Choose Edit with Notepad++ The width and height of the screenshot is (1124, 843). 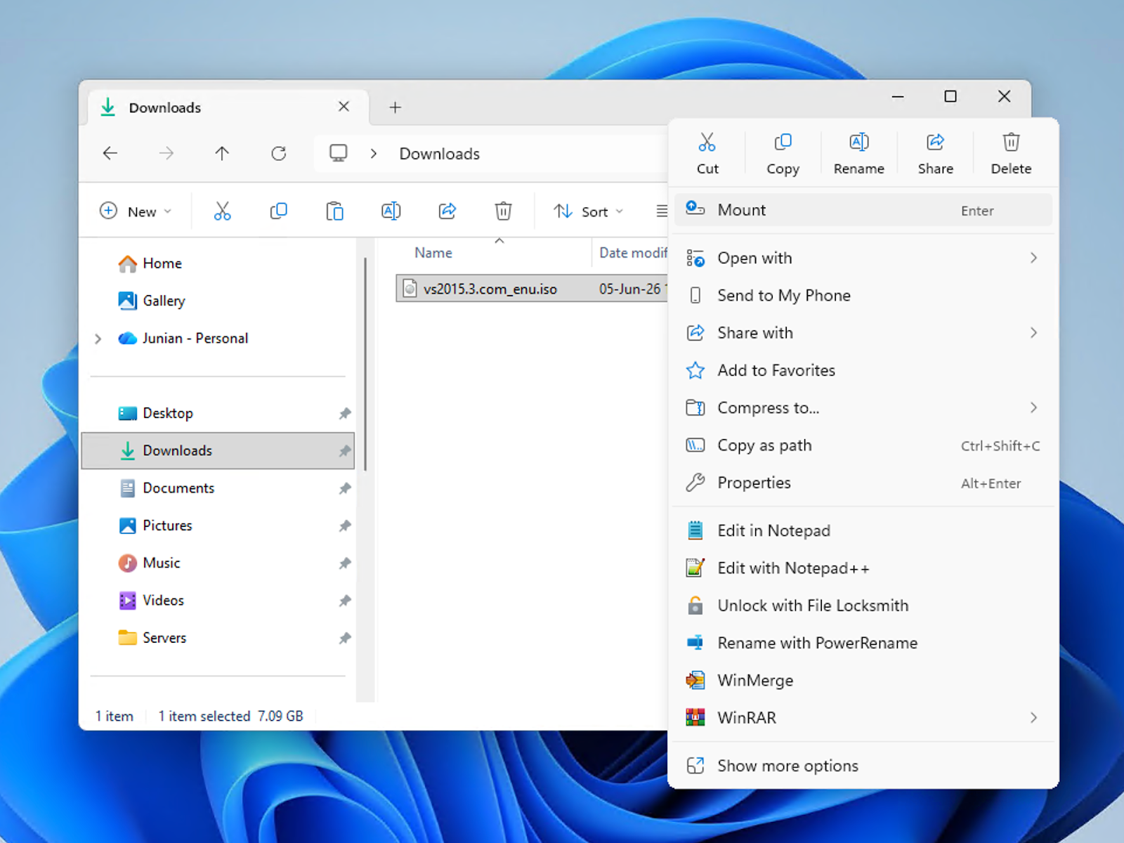(863, 568)
